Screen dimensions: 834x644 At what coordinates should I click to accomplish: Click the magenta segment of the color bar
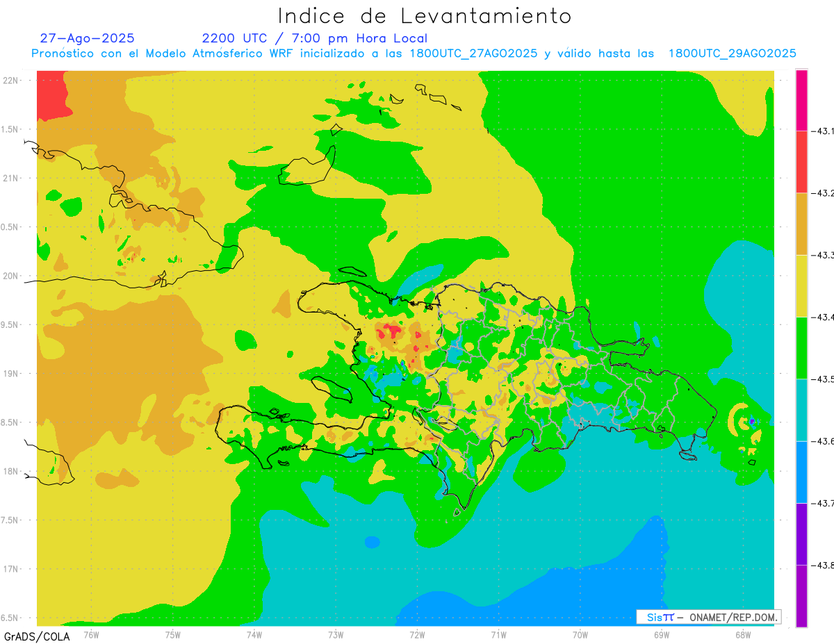click(801, 100)
